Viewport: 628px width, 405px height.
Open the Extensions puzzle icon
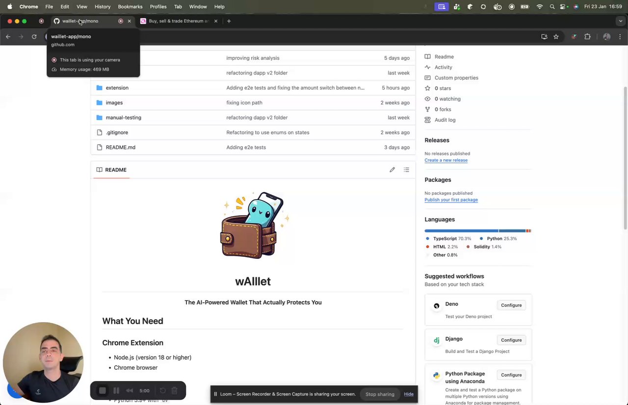pos(587,36)
